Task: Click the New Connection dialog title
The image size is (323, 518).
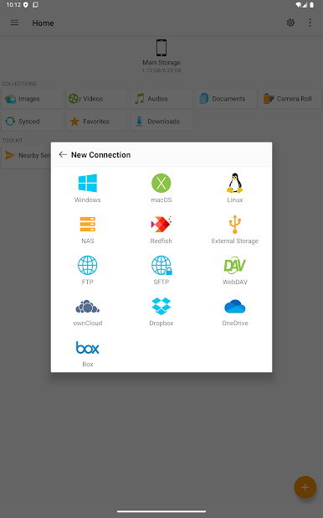Action: click(100, 154)
